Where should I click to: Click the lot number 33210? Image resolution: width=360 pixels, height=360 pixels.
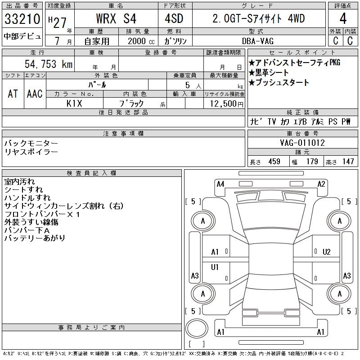pyautogui.click(x=22, y=20)
